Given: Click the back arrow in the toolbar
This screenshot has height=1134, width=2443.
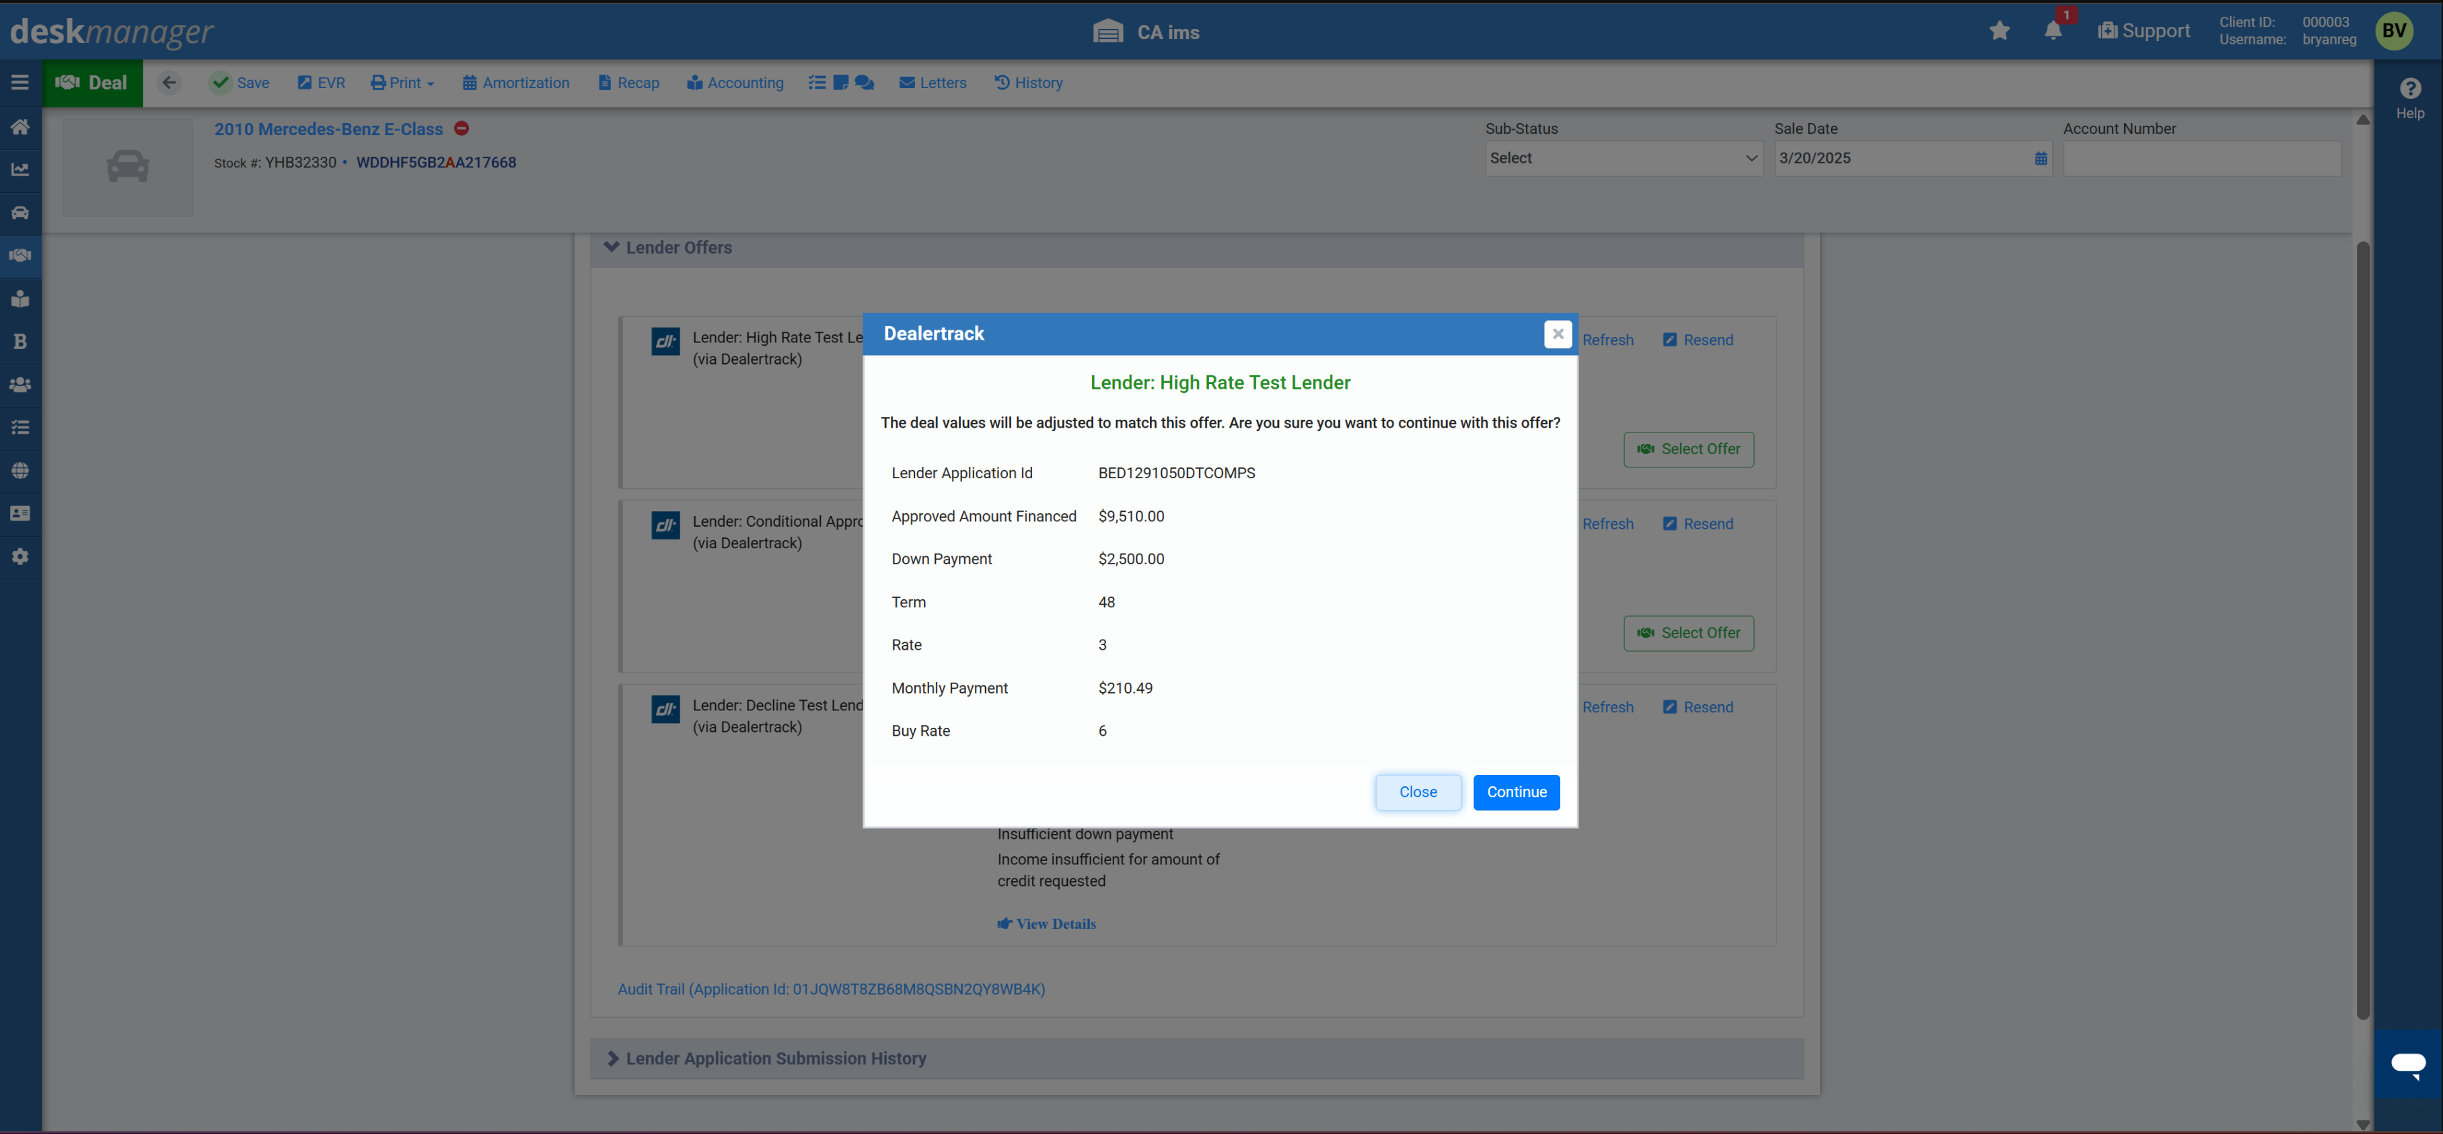Looking at the screenshot, I should pos(169,83).
